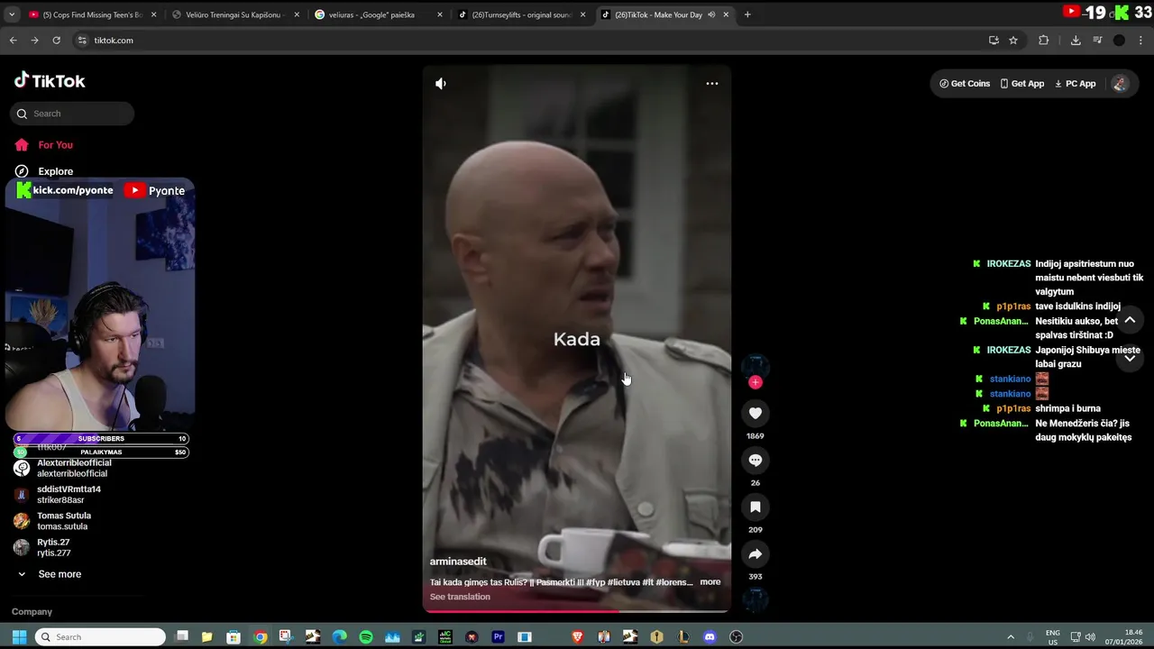Mute the TikTok video sound

(440, 83)
